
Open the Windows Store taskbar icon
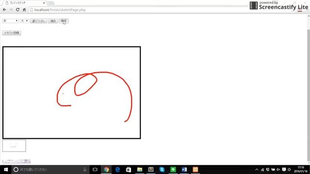point(128,170)
